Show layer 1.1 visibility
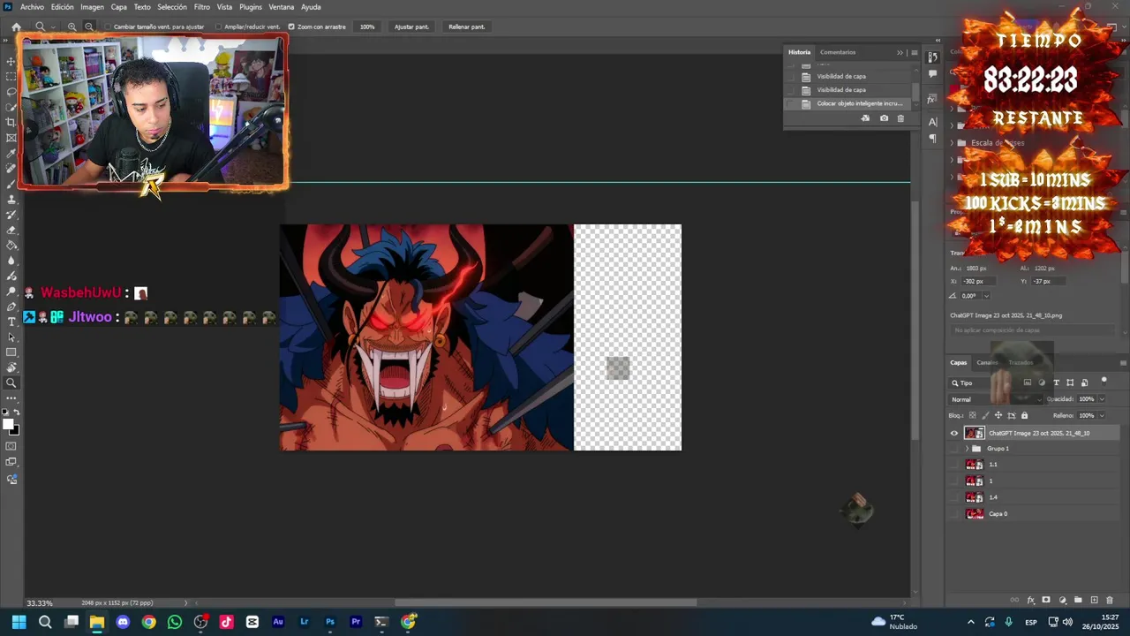1130x636 pixels. click(x=953, y=465)
